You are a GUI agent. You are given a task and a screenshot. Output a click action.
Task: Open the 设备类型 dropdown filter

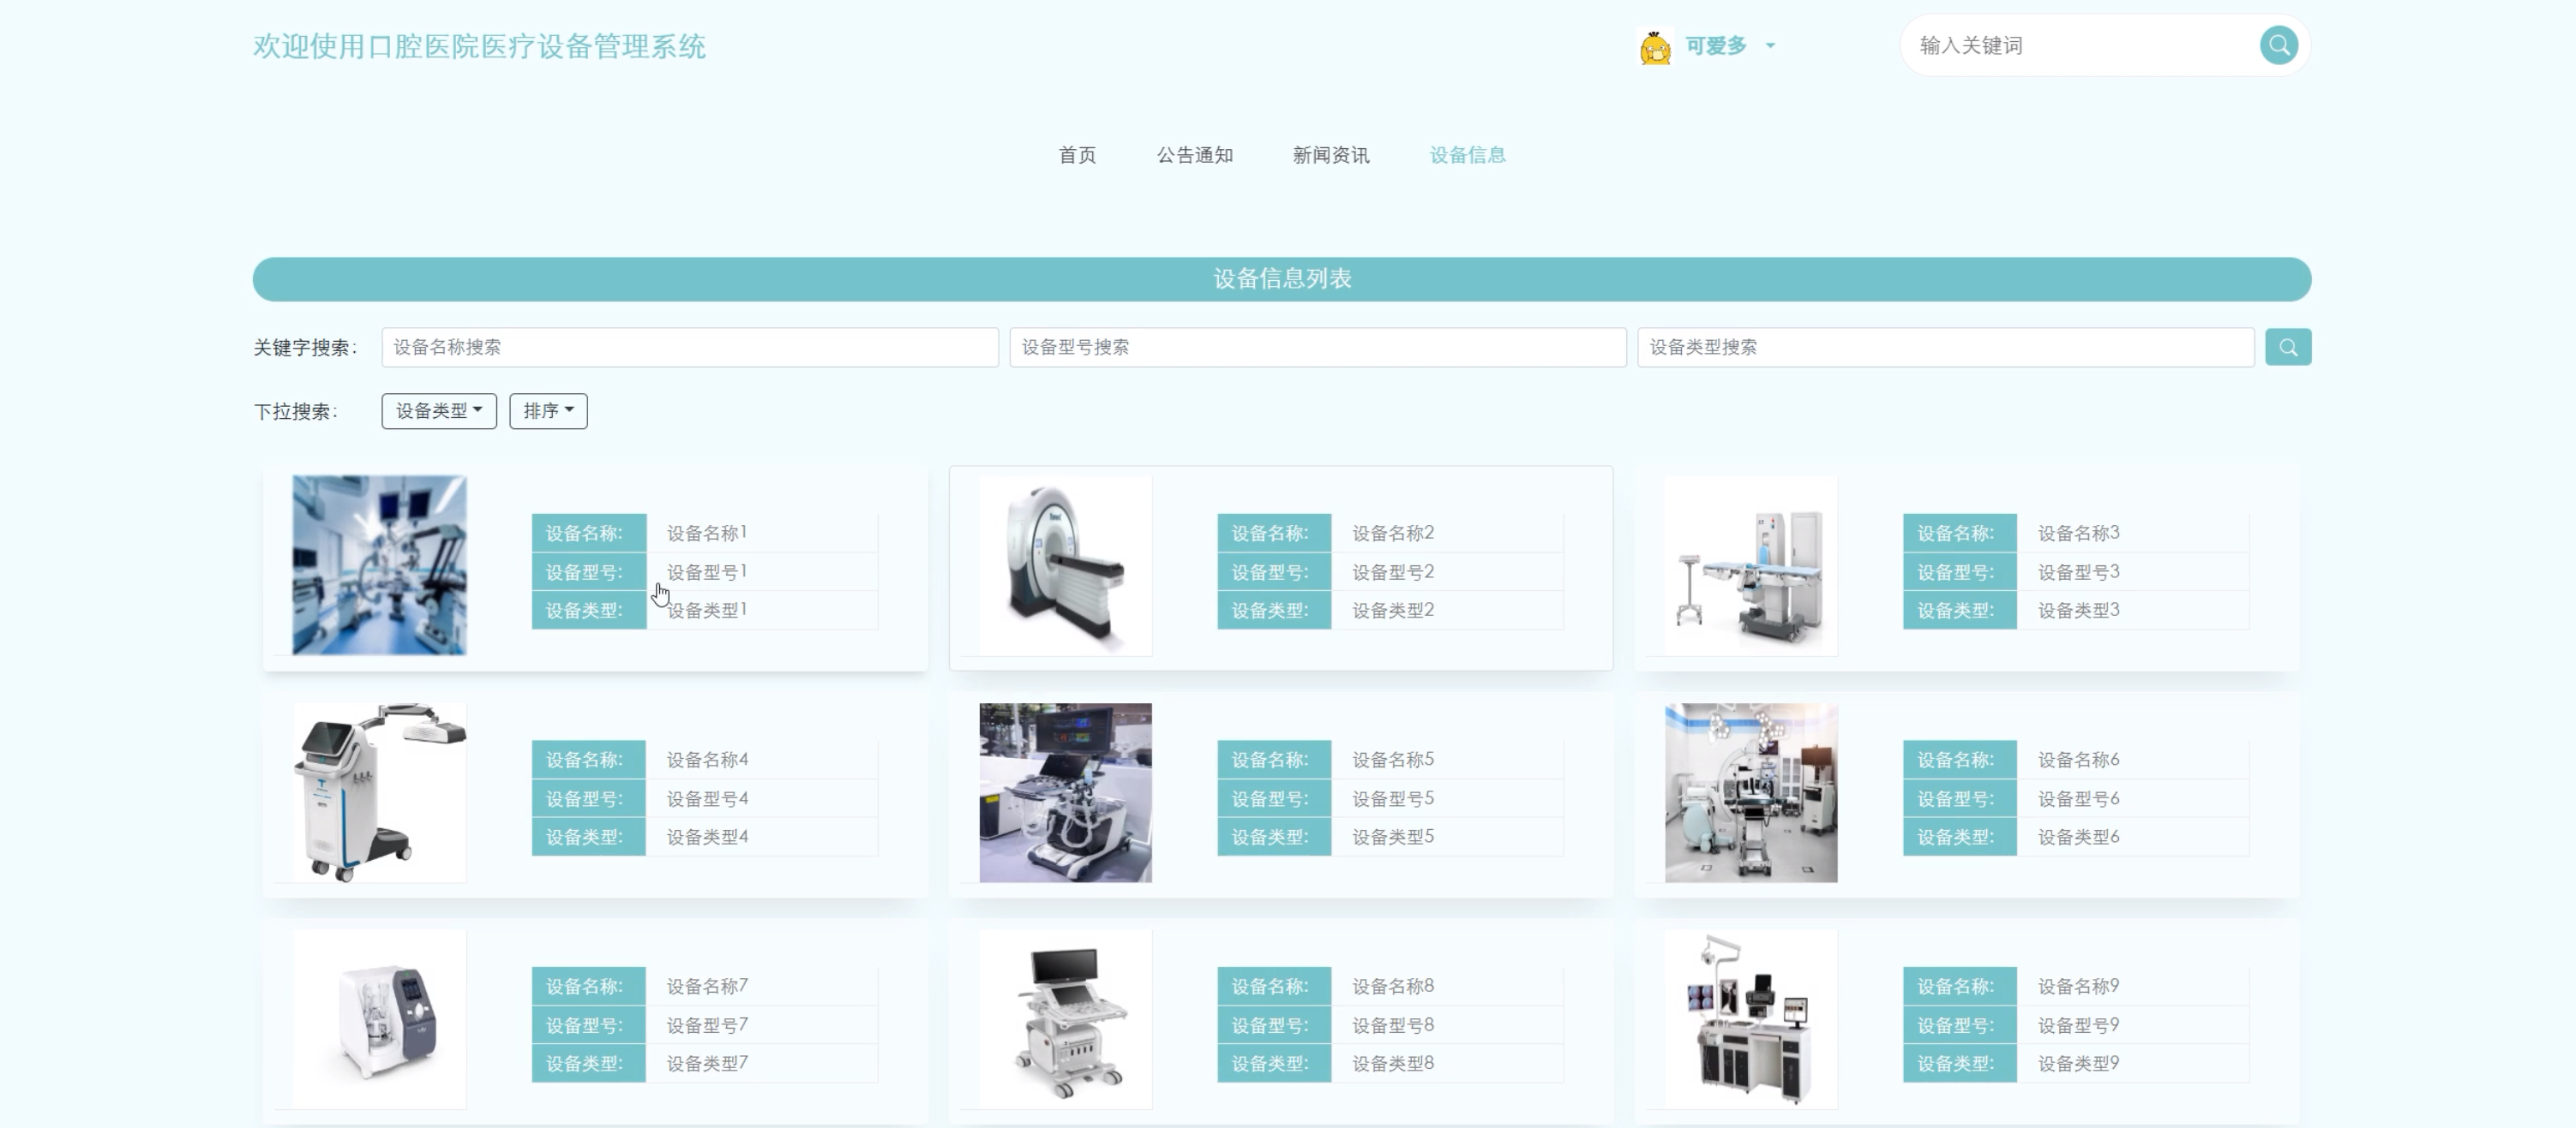tap(438, 410)
